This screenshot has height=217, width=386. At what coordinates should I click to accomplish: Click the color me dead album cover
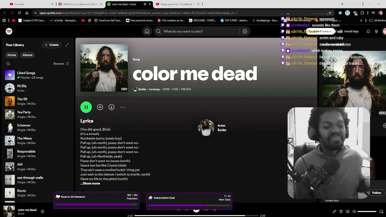click(104, 68)
